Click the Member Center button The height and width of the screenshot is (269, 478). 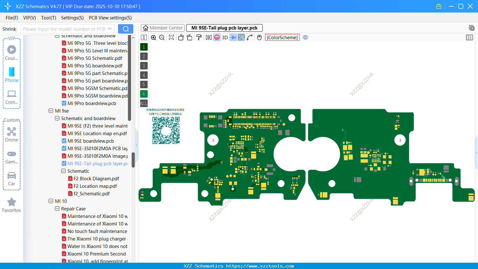pyautogui.click(x=163, y=28)
